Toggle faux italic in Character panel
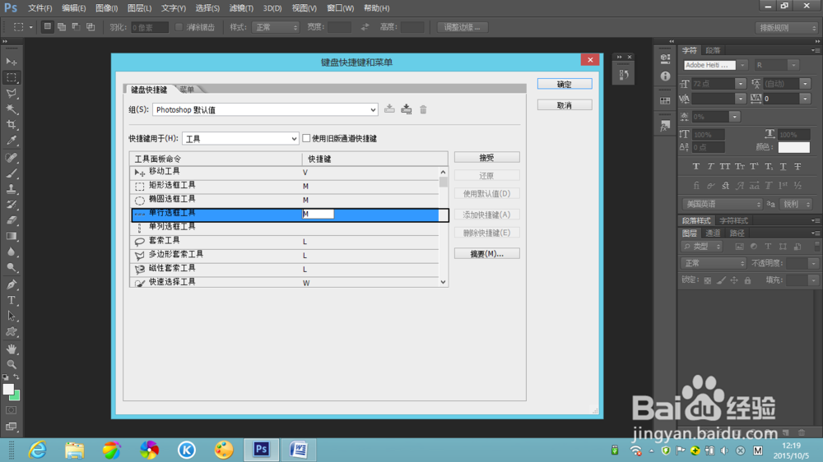Screen dimensions: 823x462 (710, 166)
